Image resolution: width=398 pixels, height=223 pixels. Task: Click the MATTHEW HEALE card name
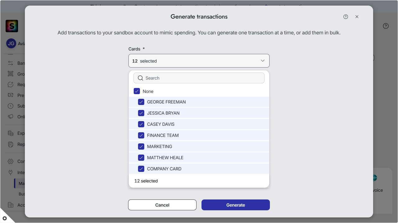(165, 158)
